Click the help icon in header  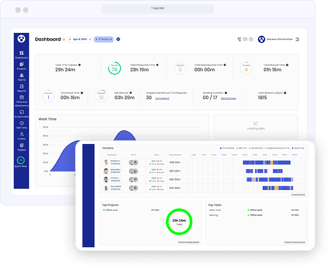(x=251, y=39)
